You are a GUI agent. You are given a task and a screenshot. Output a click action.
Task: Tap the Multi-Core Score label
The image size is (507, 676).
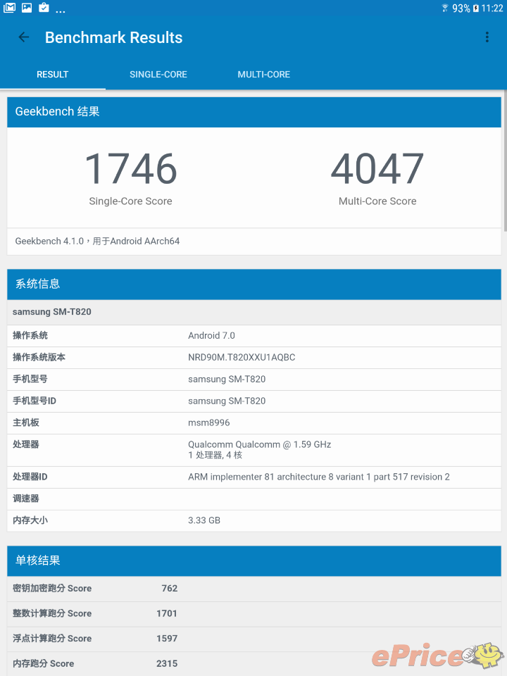pyautogui.click(x=377, y=201)
